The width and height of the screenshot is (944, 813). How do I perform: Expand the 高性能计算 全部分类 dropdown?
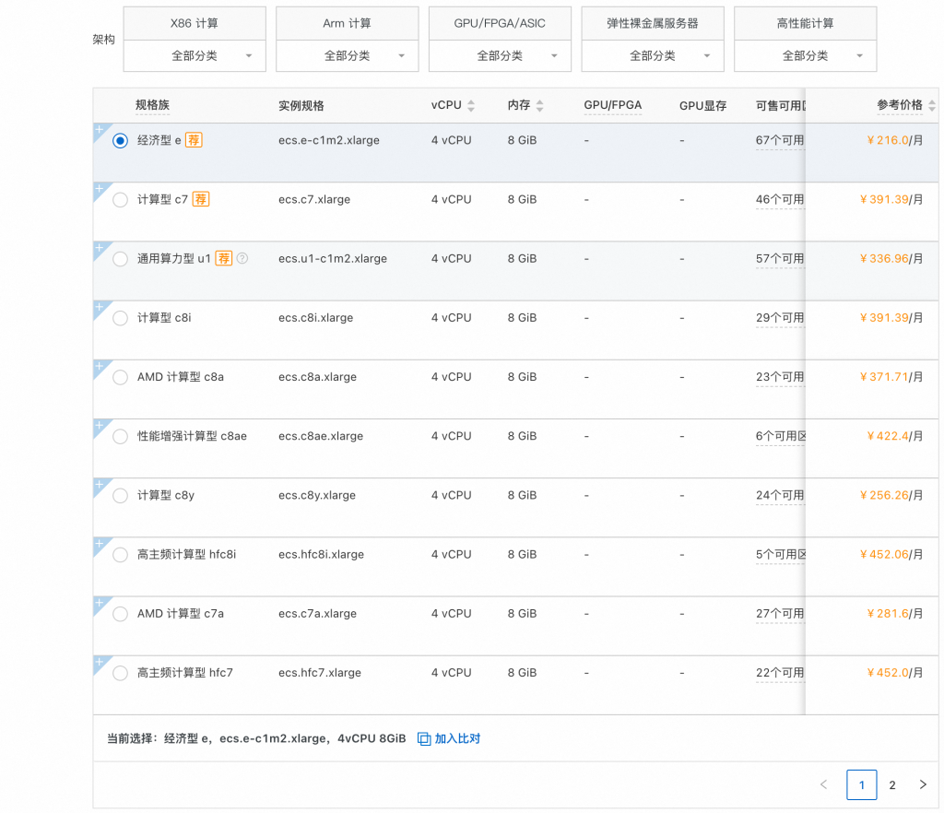click(805, 56)
